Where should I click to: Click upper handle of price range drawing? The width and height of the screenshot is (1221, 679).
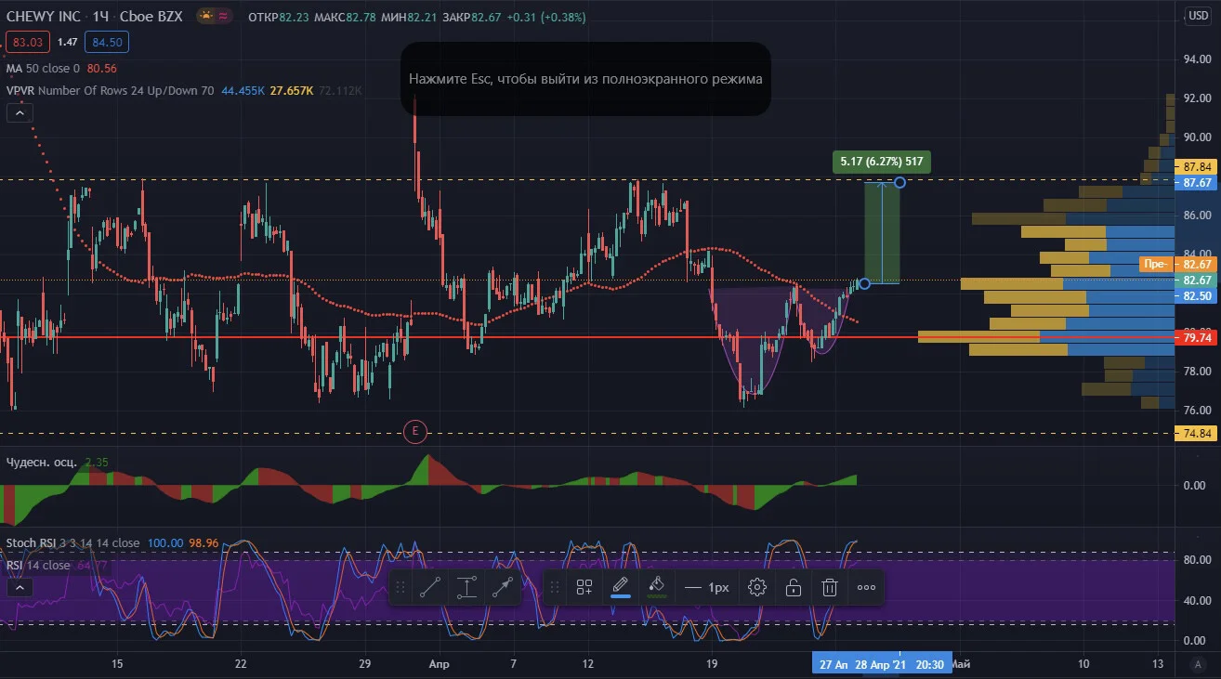click(x=899, y=182)
